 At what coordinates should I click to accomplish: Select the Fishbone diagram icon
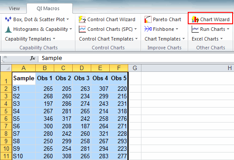pyautogui.click(x=148, y=29)
